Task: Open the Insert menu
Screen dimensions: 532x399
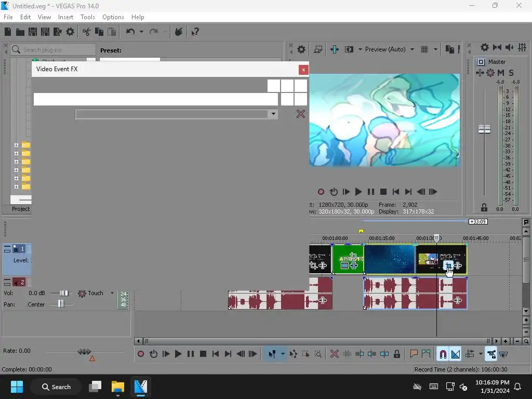Action: point(65,17)
